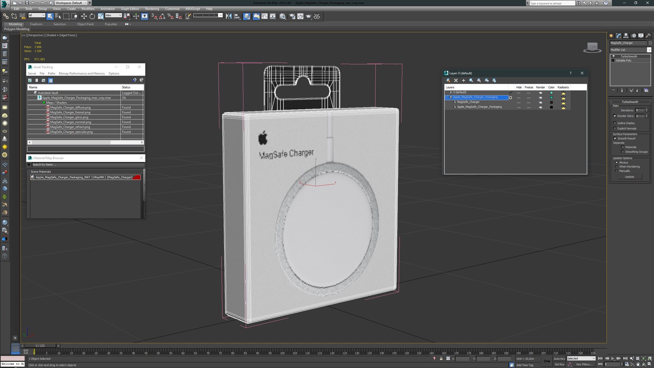The height and width of the screenshot is (368, 654).
Task: Open Render Setup teapot icon
Action: click(292, 16)
